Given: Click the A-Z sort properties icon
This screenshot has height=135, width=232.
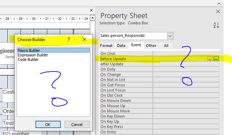Looking at the screenshot, I should 216,25.
